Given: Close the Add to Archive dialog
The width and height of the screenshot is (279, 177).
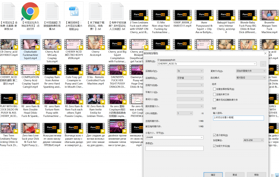Looking at the screenshot, I should 265,53.
